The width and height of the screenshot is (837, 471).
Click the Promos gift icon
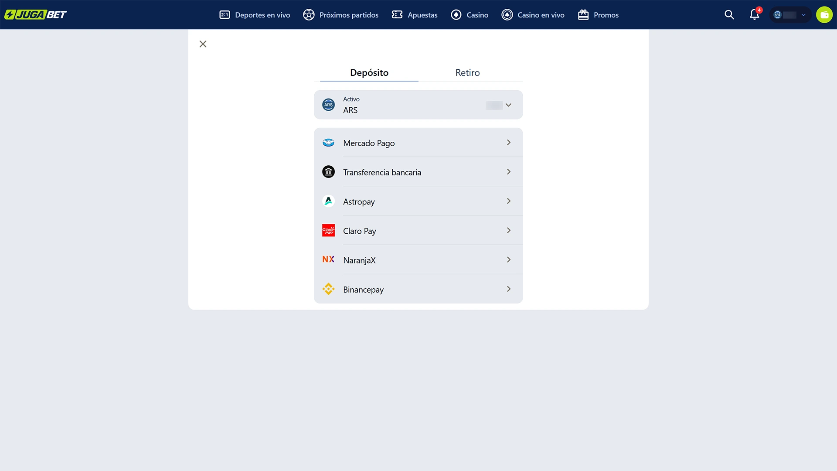[x=583, y=15]
